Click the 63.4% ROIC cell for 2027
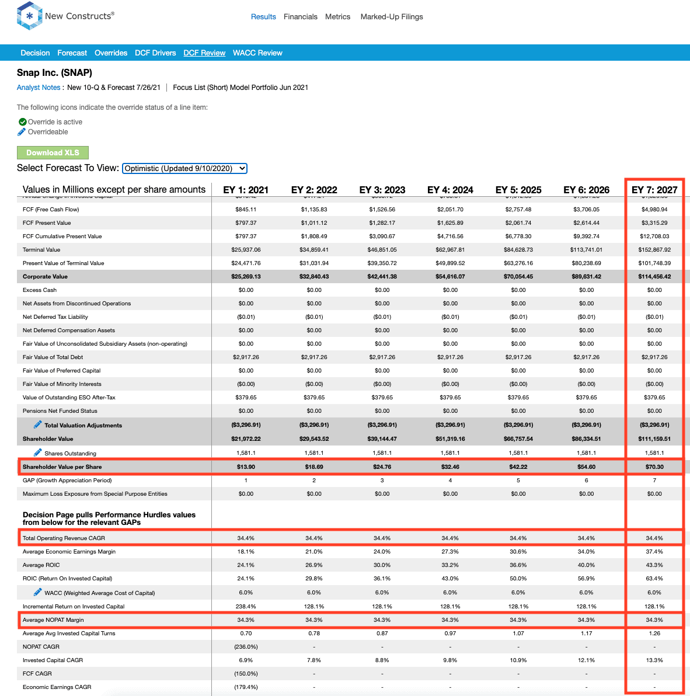The height and width of the screenshot is (696, 690). coord(654,579)
